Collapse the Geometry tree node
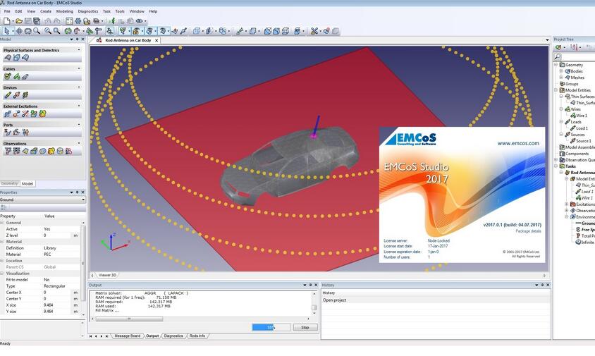This screenshot has width=595, height=356. pos(556,65)
